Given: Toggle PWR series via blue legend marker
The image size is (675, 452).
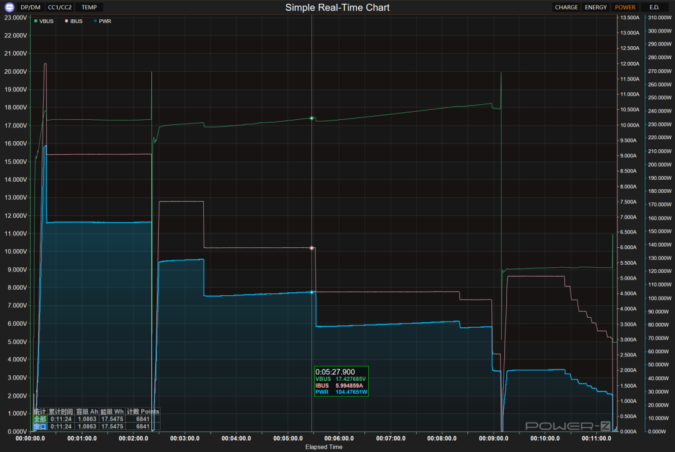Looking at the screenshot, I should coord(95,21).
